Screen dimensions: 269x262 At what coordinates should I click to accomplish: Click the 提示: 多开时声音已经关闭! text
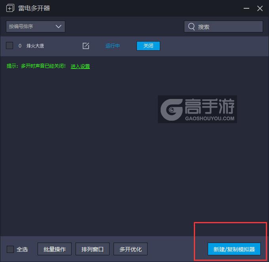(36, 66)
